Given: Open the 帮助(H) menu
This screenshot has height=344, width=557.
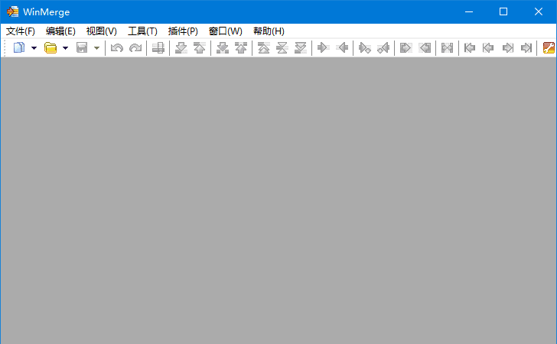Looking at the screenshot, I should (x=269, y=31).
